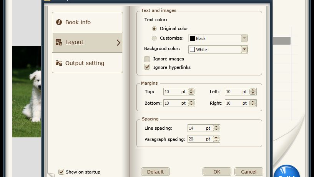Decrease the Top margin with down arrow
Image resolution: width=314 pixels, height=177 pixels.
pos(191,93)
